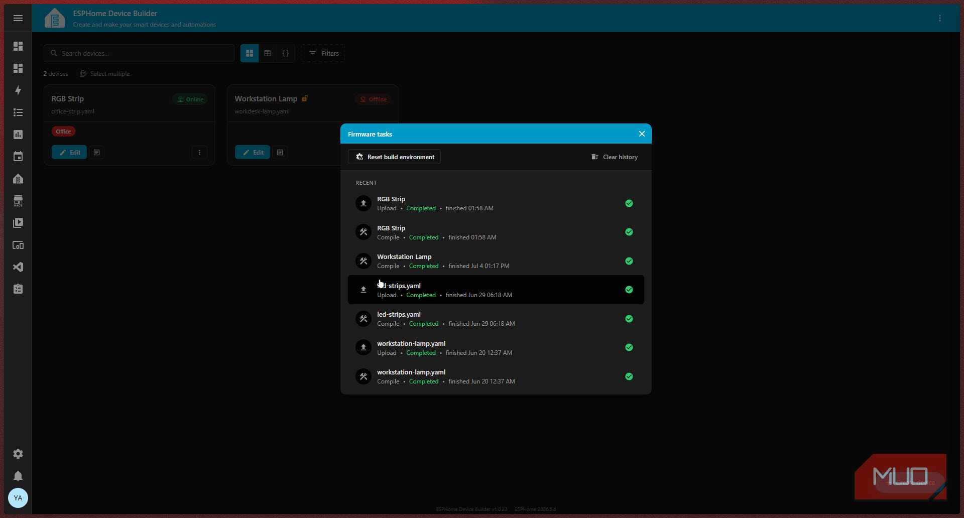Viewport: 964px width, 518px height.
Task: Open the RGB Strip card three-dot menu
Action: [199, 153]
